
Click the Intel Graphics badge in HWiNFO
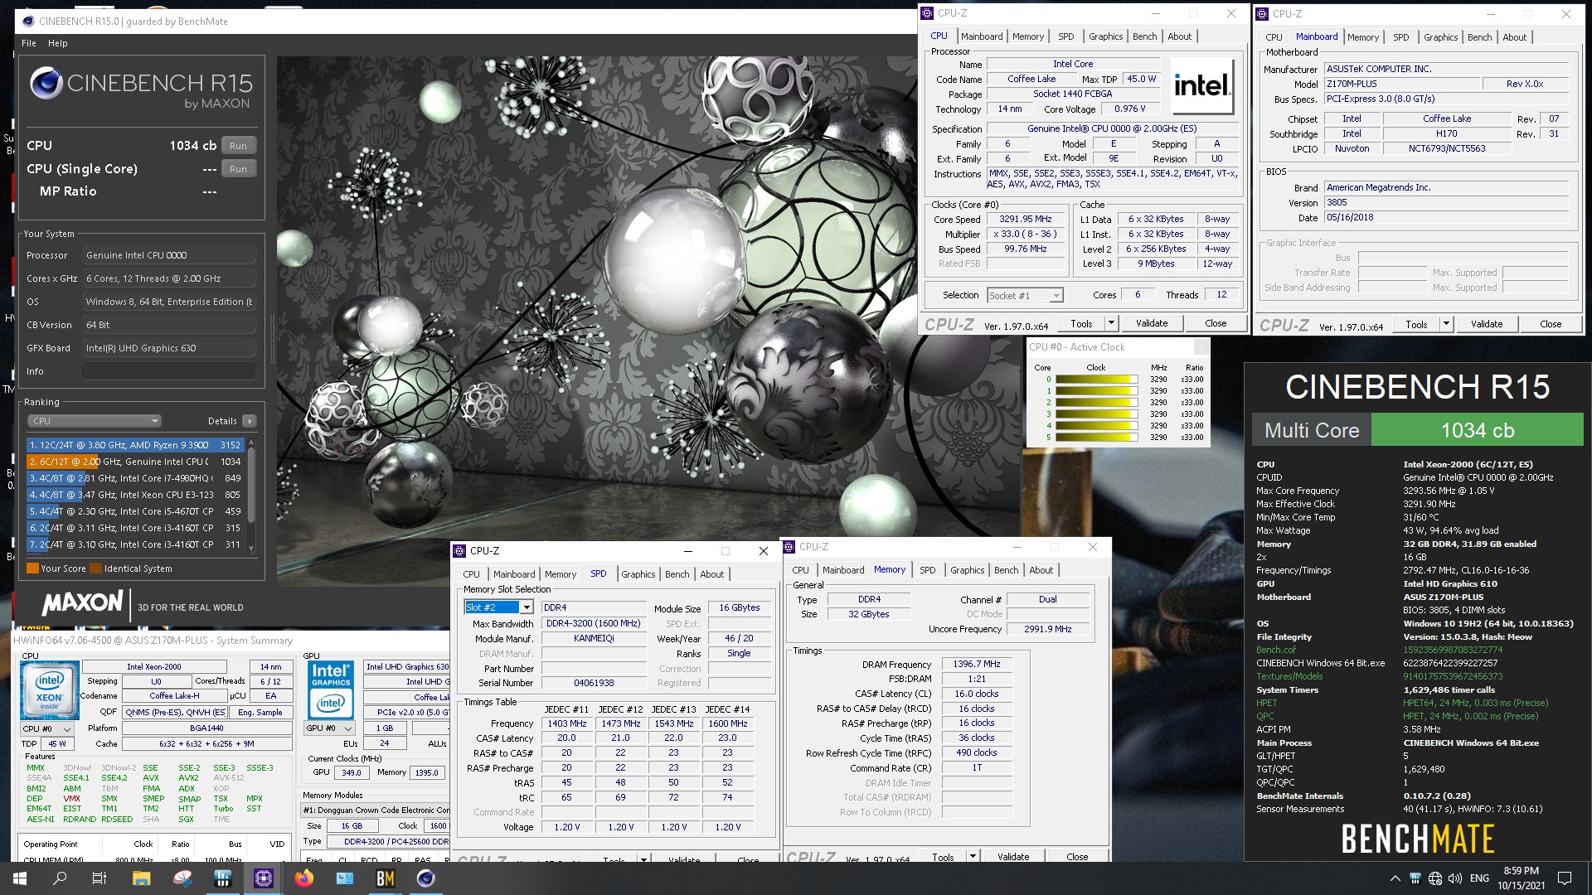coord(331,689)
